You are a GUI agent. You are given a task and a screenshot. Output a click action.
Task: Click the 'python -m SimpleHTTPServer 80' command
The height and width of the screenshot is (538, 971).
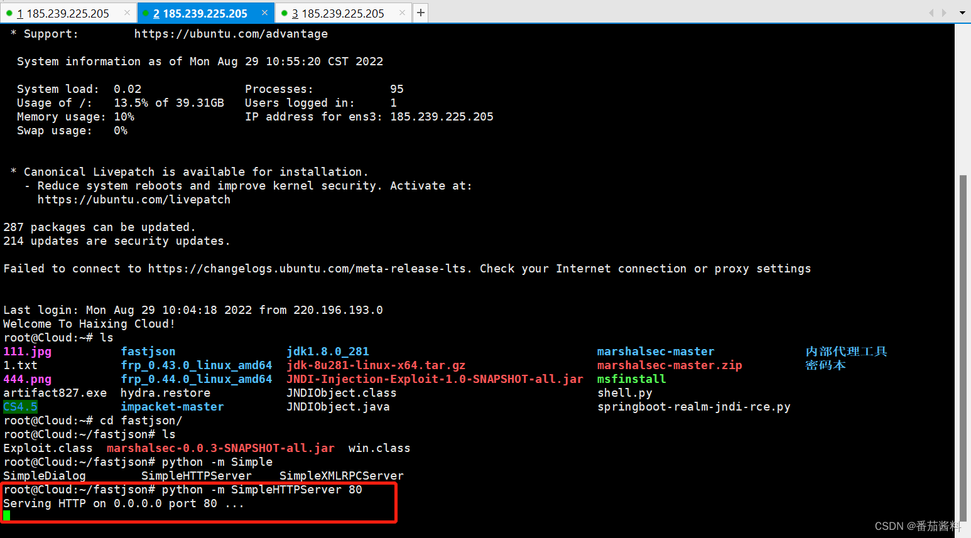tap(262, 490)
